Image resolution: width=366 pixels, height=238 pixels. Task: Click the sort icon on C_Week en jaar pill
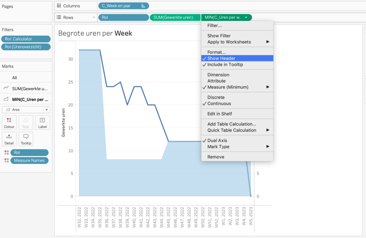(x=143, y=6)
